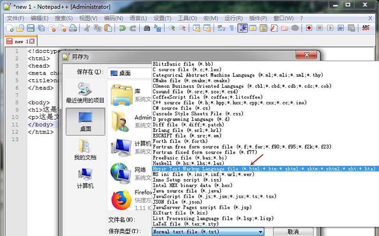Click the green Undo arrow icon

[122, 28]
